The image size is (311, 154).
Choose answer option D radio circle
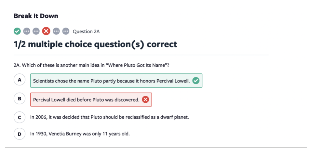click(20, 134)
